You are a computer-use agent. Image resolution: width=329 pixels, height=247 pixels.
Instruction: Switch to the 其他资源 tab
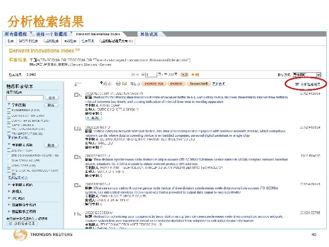[x=149, y=34]
